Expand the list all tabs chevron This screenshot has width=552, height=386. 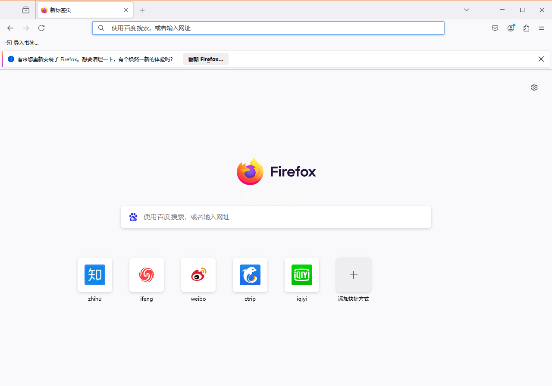tap(467, 10)
